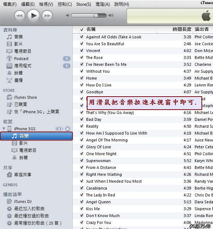Select song How Do I Live

tap(99, 85)
